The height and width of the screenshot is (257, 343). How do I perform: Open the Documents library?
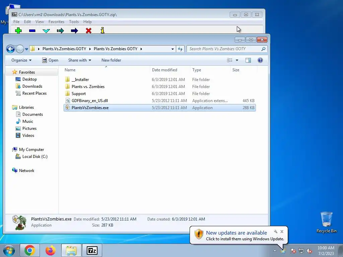[32, 114]
